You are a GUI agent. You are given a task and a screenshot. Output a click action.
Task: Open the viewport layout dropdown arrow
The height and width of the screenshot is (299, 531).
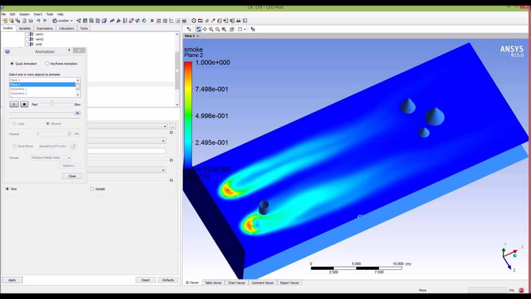coord(245,29)
